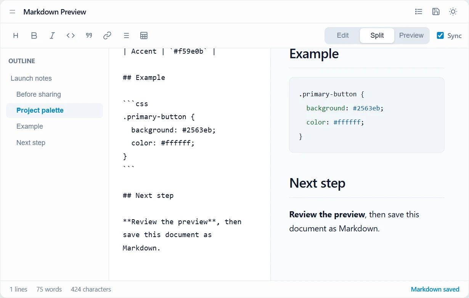Select the Split view tab

click(x=377, y=35)
